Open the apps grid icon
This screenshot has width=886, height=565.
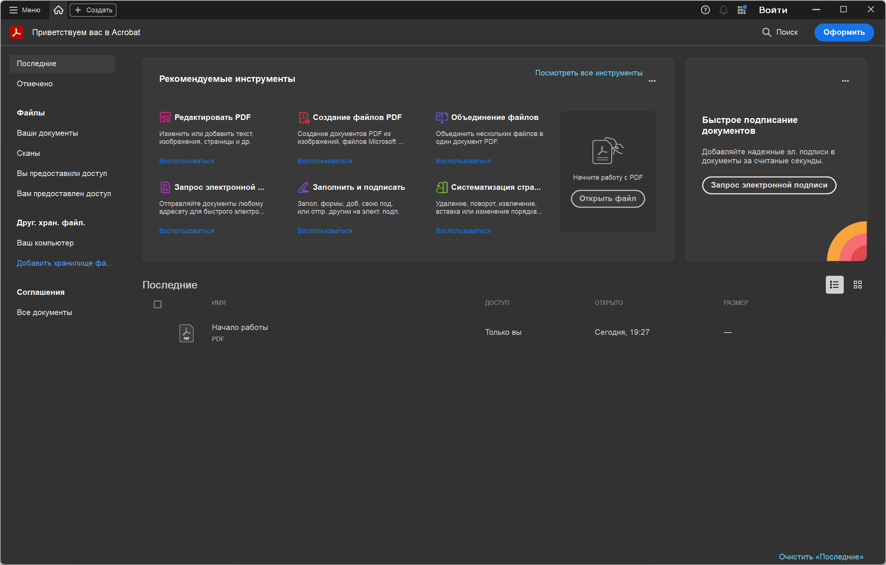click(742, 10)
